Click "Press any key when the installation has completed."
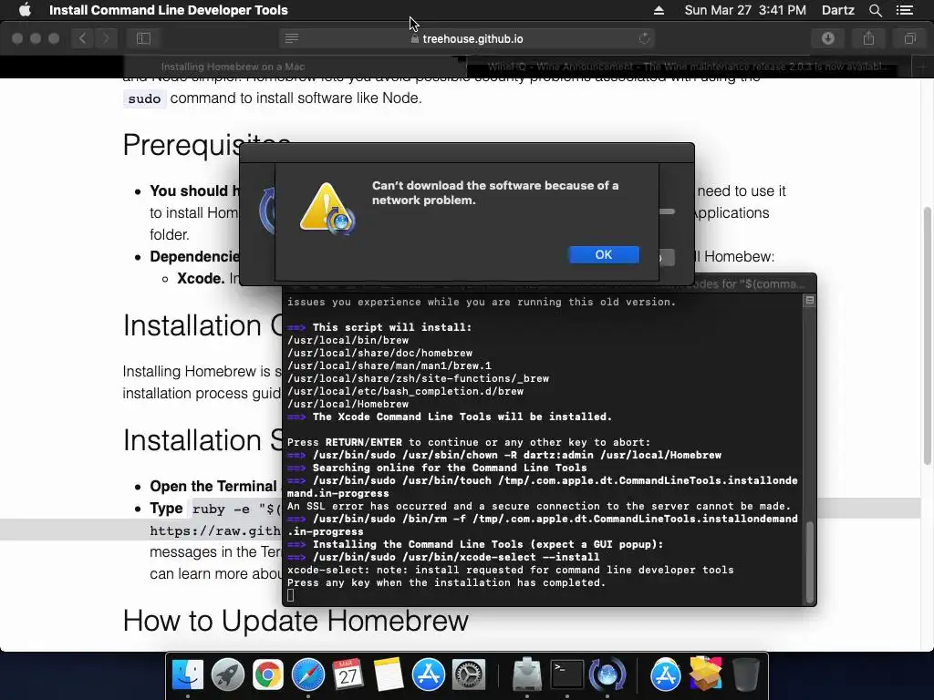The height and width of the screenshot is (700, 934). pos(446,582)
